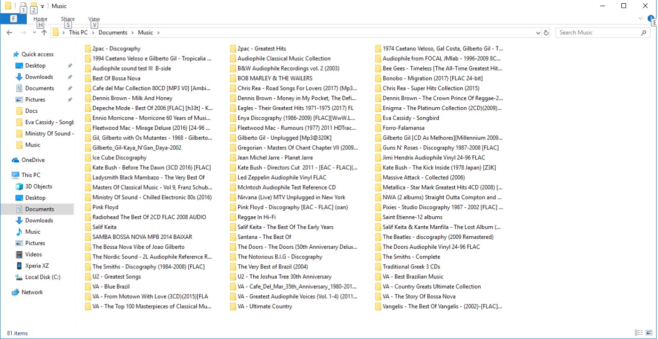This screenshot has height=339, width=658.
Task: Select Saint Etienne-12 albums
Action: 412,217
